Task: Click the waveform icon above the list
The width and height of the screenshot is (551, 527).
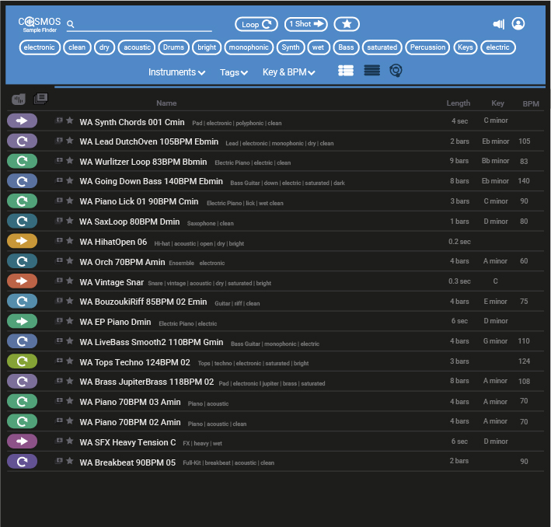Action: coord(19,99)
